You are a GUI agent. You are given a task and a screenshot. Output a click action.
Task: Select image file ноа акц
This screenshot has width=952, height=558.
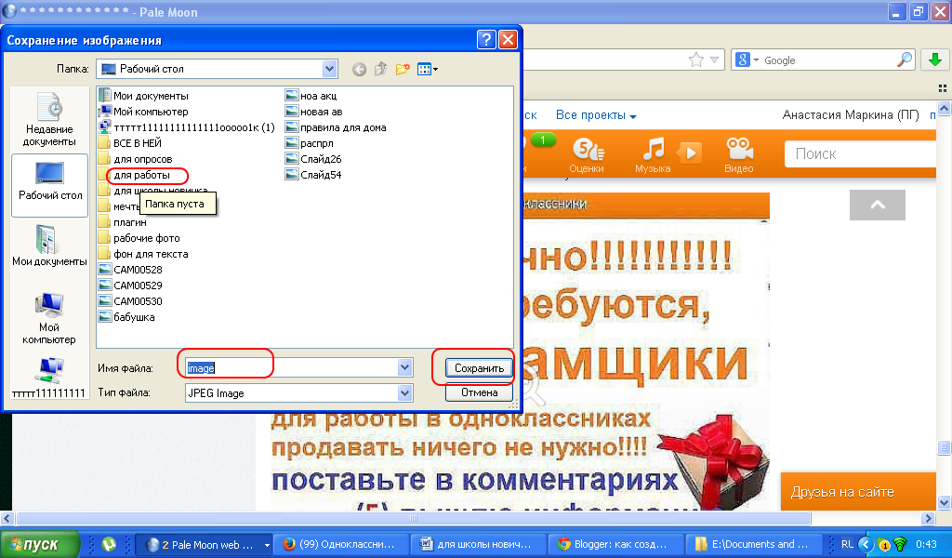pos(311,96)
